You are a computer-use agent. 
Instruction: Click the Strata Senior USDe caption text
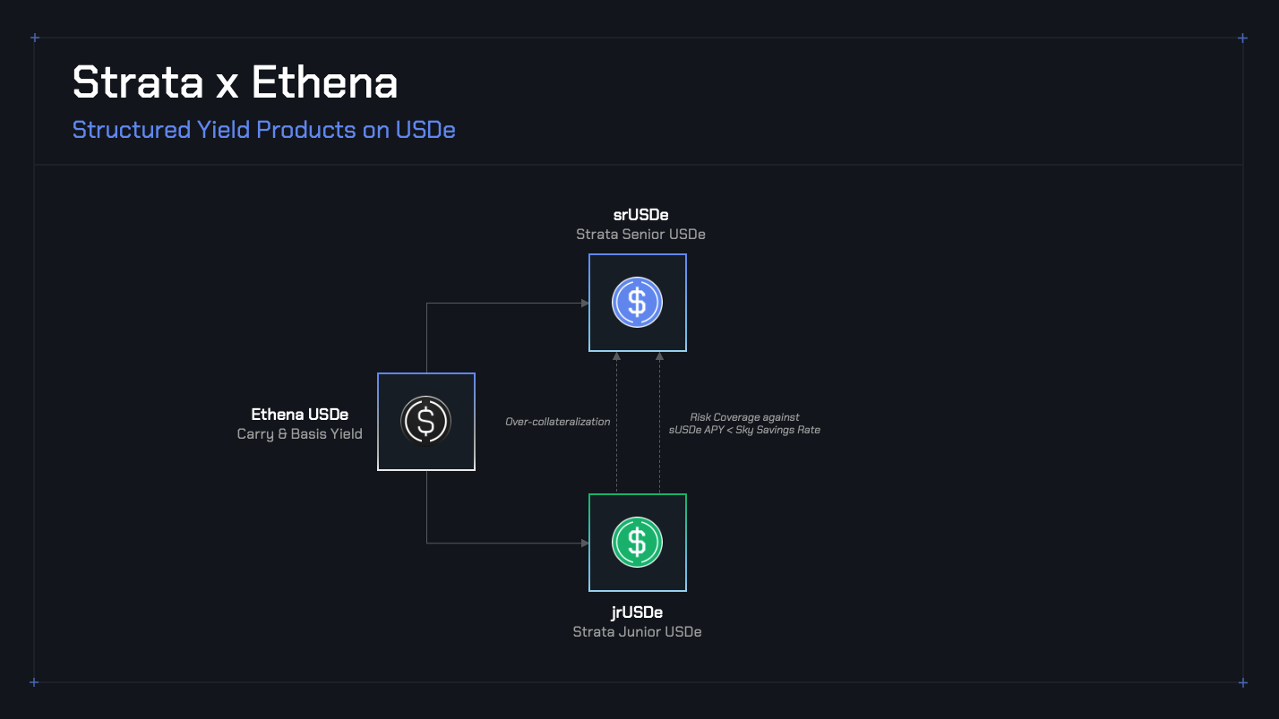coord(639,234)
